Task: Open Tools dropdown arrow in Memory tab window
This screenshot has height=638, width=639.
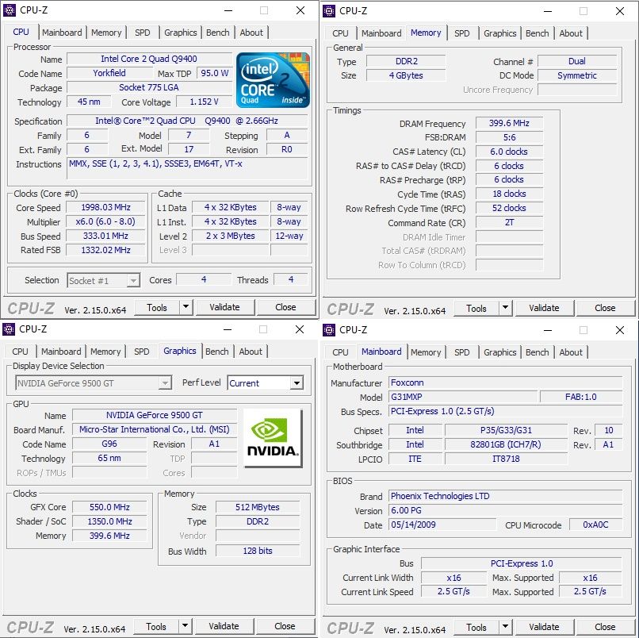Action: [505, 308]
